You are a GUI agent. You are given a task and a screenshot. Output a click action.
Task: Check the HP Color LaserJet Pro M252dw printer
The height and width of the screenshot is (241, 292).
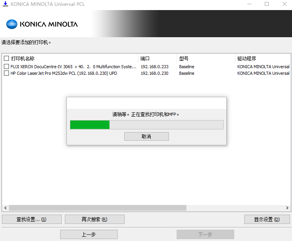coord(6,73)
